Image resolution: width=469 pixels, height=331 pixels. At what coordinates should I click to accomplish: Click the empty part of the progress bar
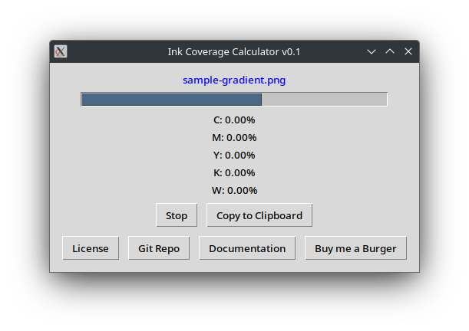(x=324, y=100)
